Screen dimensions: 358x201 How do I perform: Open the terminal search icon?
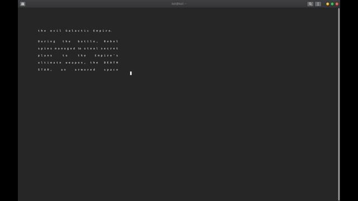[310, 4]
